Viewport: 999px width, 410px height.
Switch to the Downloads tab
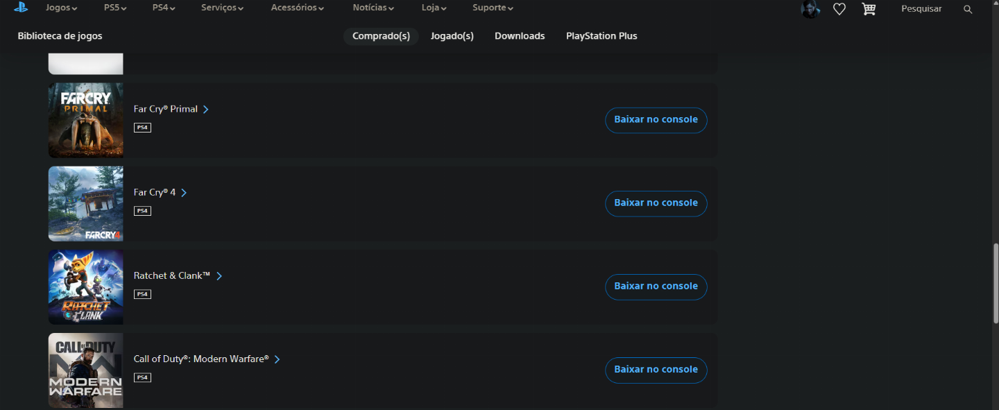click(520, 36)
